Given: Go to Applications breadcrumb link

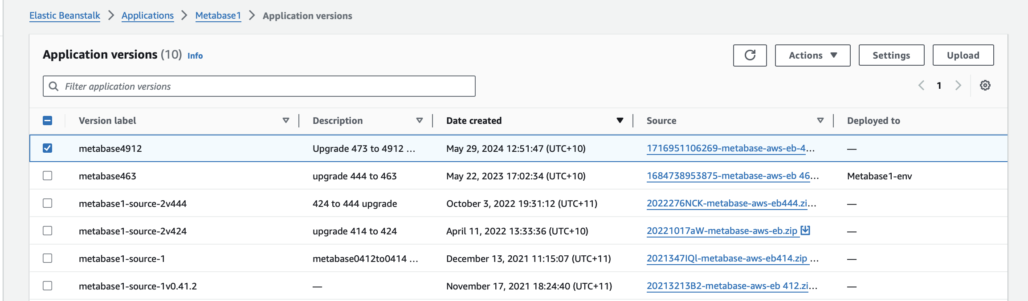Looking at the screenshot, I should (147, 16).
